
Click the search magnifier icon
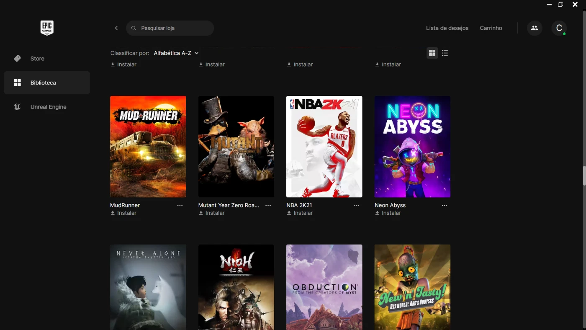point(134,28)
